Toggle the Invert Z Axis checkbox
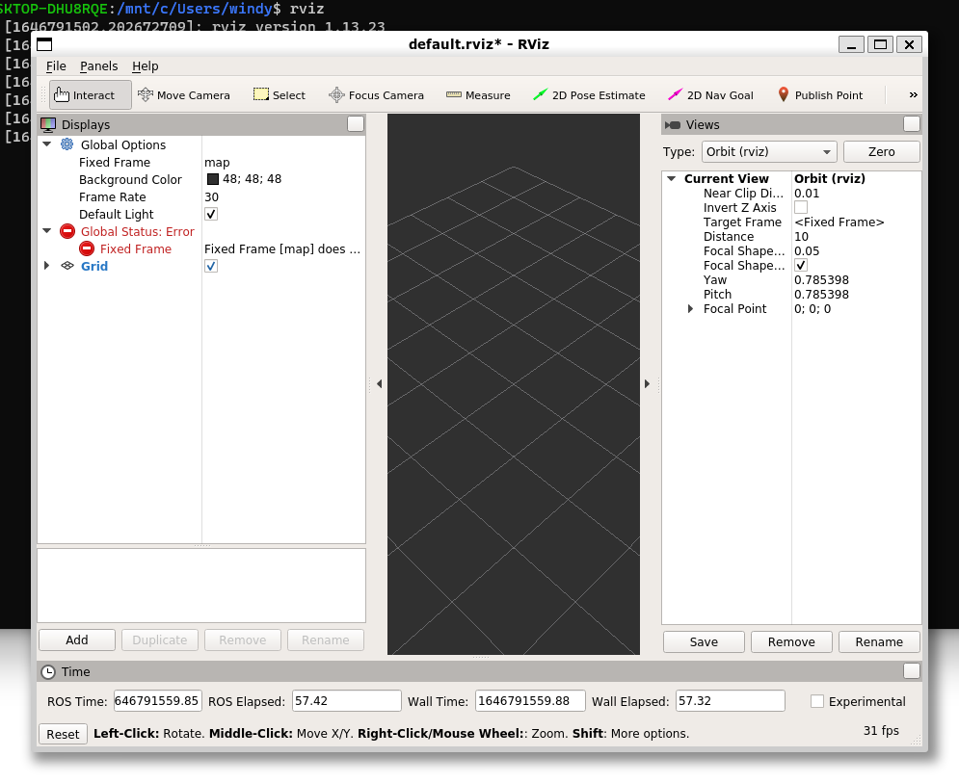The width and height of the screenshot is (959, 783). coord(801,208)
